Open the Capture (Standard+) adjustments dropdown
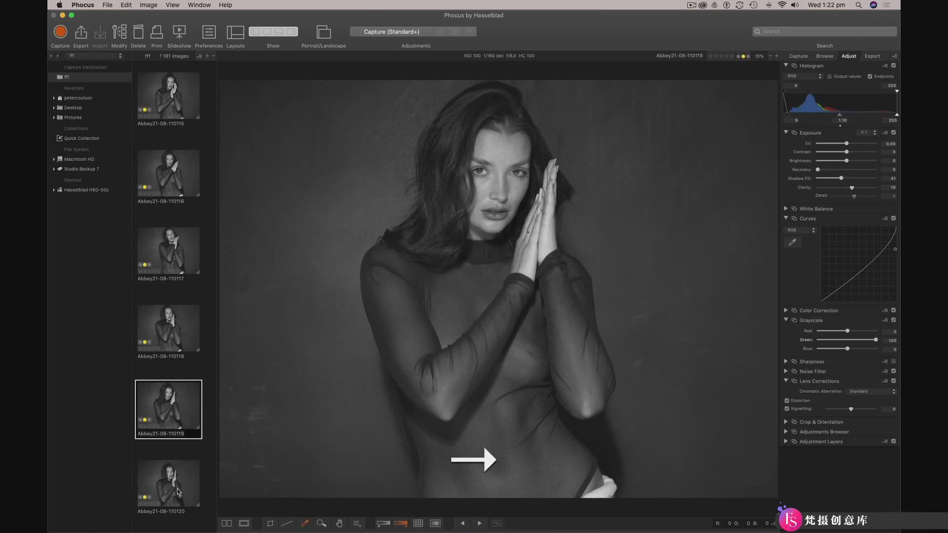 click(x=391, y=32)
